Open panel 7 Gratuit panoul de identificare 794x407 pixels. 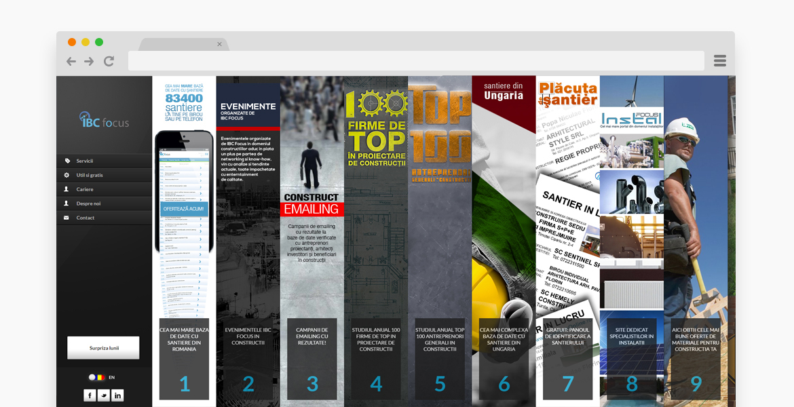(x=567, y=359)
